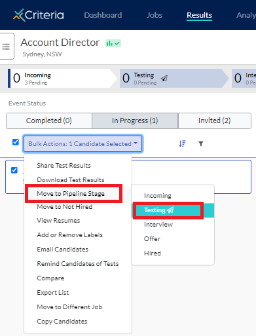Uncheck the selected candidate's checkbox

[14, 170]
